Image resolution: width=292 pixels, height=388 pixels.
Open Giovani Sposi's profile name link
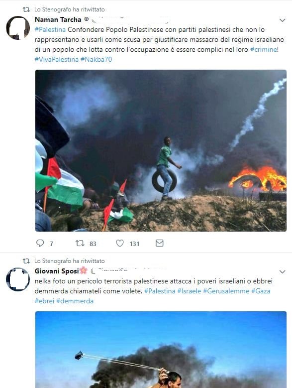click(57, 271)
